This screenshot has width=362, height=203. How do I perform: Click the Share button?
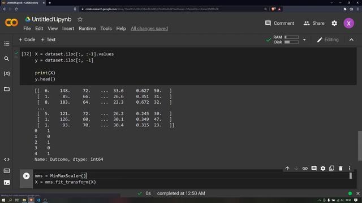click(314, 23)
